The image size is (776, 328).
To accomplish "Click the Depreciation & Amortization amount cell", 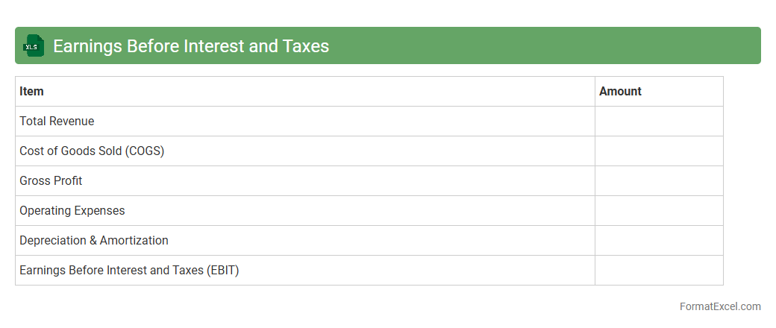I will [659, 240].
